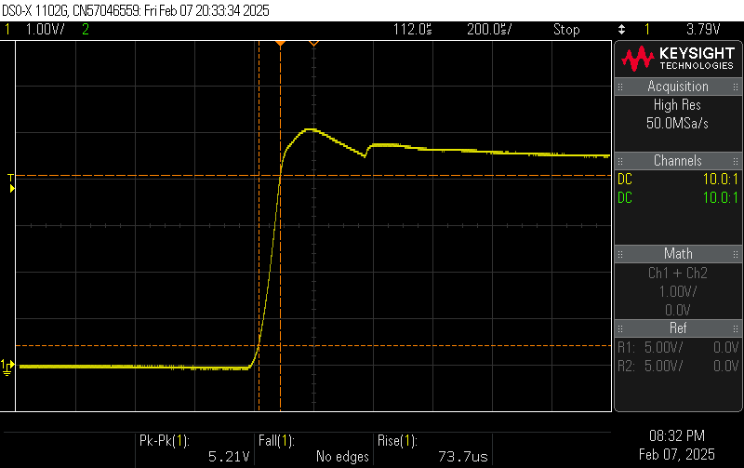Click the Channels panel grip icon
Image resolution: width=744 pixels, height=468 pixels.
click(619, 161)
